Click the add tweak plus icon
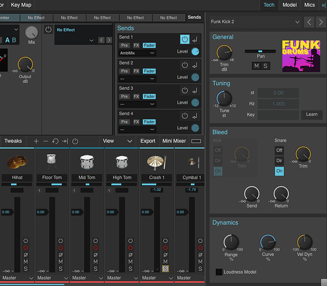327x286 pixels. pos(36,141)
